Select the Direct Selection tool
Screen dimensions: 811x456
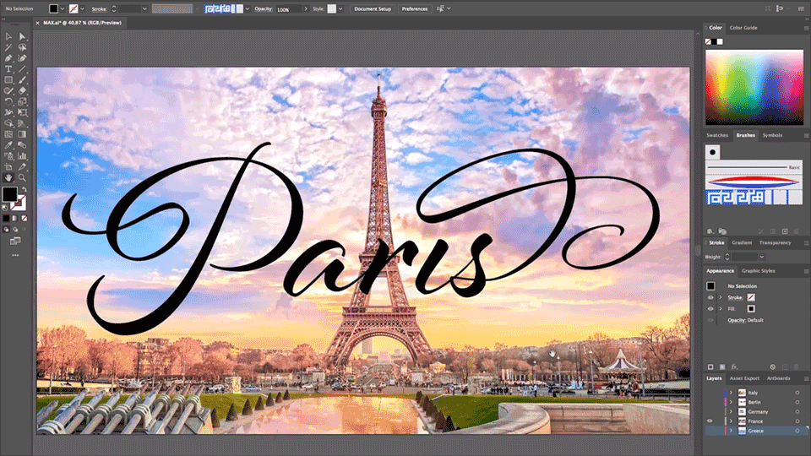[22, 36]
